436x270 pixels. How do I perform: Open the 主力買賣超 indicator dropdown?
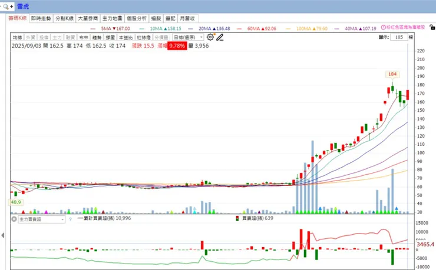(41, 219)
